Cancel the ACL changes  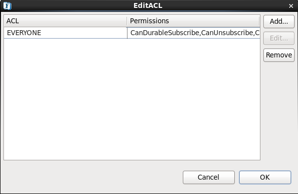(209, 177)
